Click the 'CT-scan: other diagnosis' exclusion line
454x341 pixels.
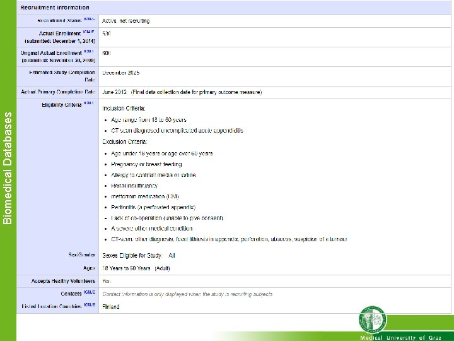(x=229, y=239)
